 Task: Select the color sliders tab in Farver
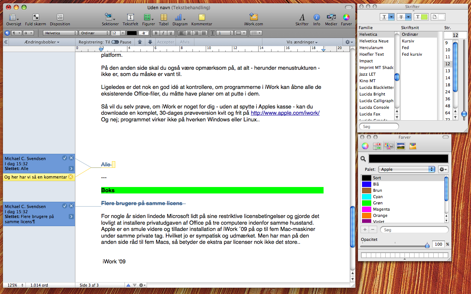tap(377, 146)
